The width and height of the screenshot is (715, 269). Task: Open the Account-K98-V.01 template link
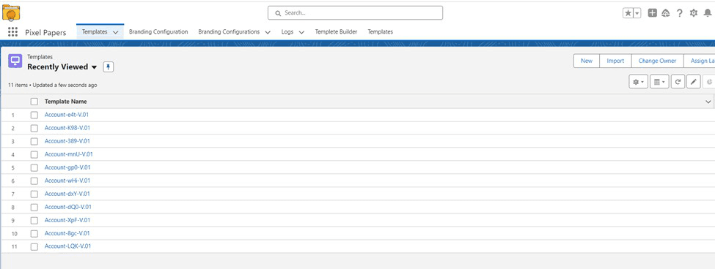pyautogui.click(x=67, y=128)
